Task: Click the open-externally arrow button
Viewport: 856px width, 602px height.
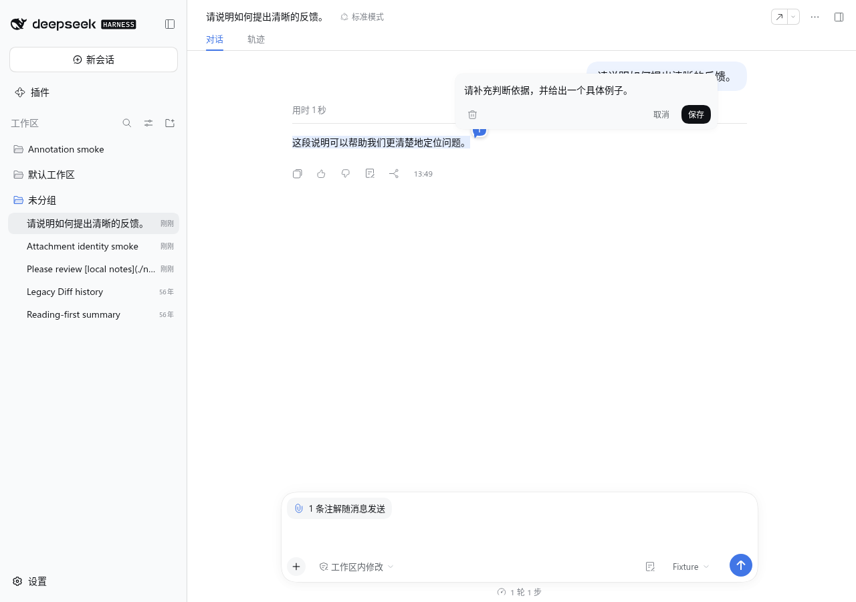Action: [779, 17]
